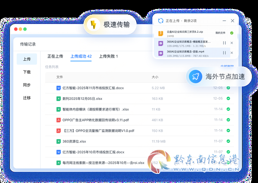Screen dimensions: 258x183
Task: Click the lightning bolt icon on 极速传输
Action: click(93, 25)
